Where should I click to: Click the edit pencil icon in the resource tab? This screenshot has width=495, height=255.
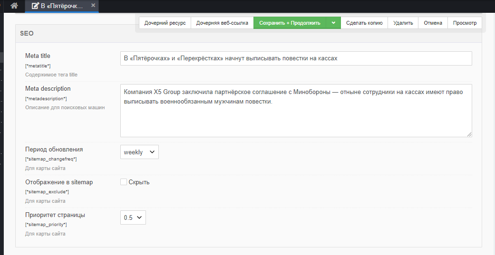pyautogui.click(x=35, y=6)
